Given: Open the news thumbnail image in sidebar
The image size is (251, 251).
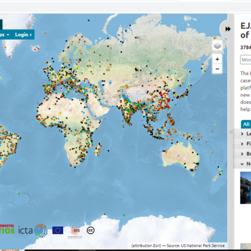Looking at the screenshot, I should click(x=245, y=188).
